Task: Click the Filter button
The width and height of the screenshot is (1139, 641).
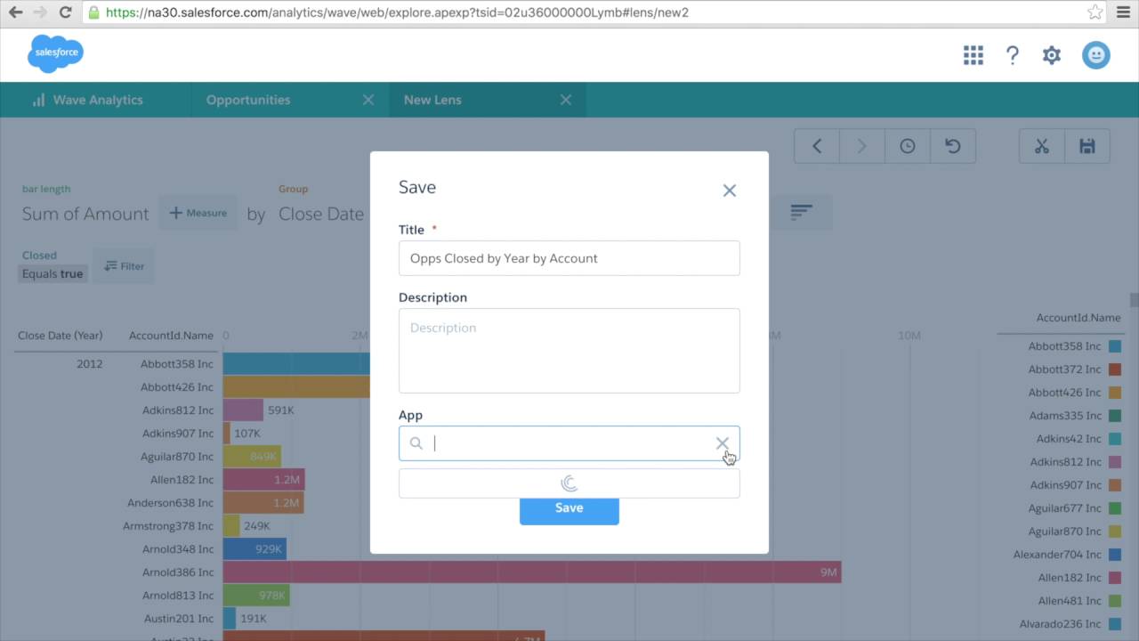Action: point(124,266)
